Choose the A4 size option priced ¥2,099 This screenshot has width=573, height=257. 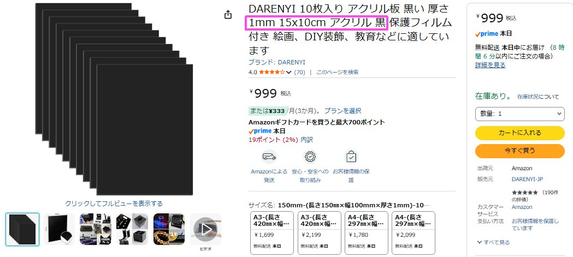tap(413, 233)
